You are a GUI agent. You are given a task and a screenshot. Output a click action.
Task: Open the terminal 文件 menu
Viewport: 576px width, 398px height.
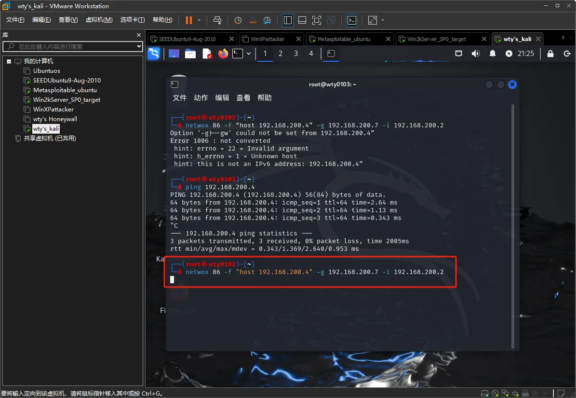(180, 98)
